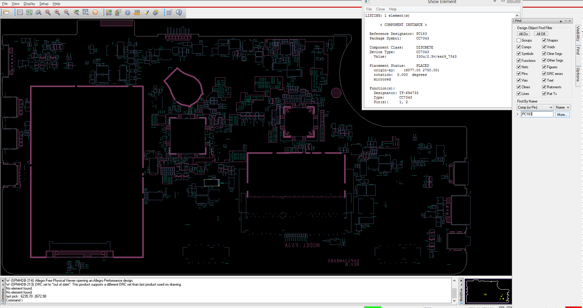
Task: Toggle the grid icon in toolbar
Action: point(169,13)
